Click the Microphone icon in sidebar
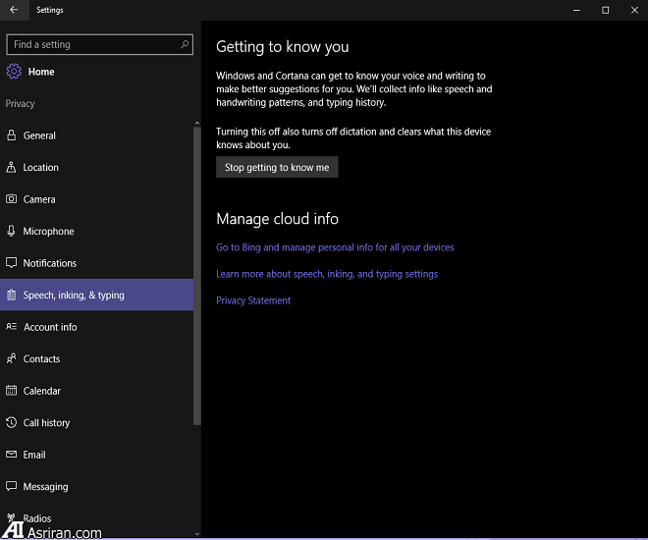Screen dimensions: 648x540 [12, 232]
